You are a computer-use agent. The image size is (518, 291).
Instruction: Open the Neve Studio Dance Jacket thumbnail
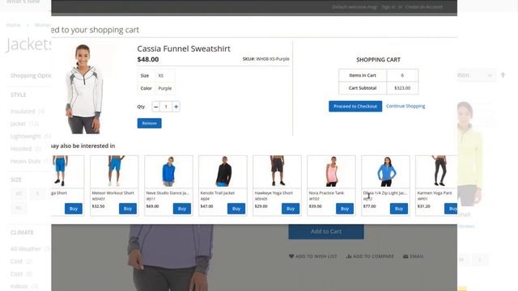coord(168,171)
